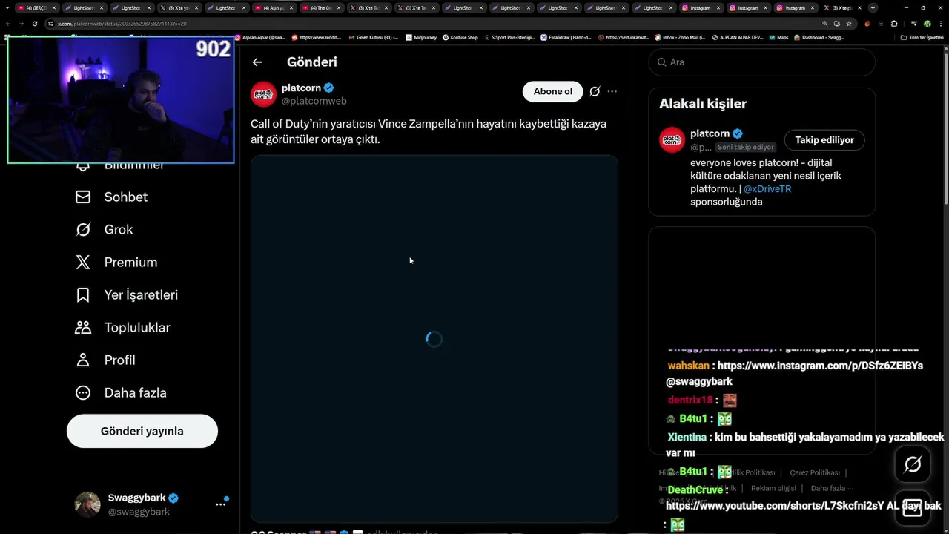
Task: Click DeathCruve's YouTube shorts link in chat
Action: pyautogui.click(x=774, y=506)
